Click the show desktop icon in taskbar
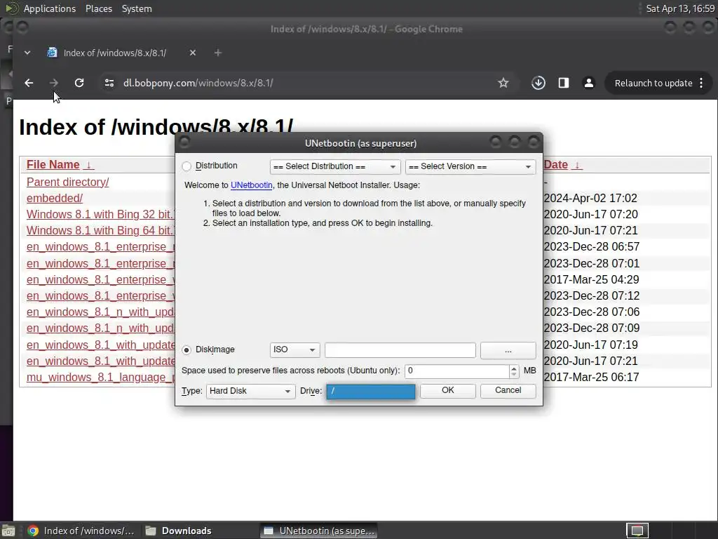Screen dimensions: 718x539 8,531
